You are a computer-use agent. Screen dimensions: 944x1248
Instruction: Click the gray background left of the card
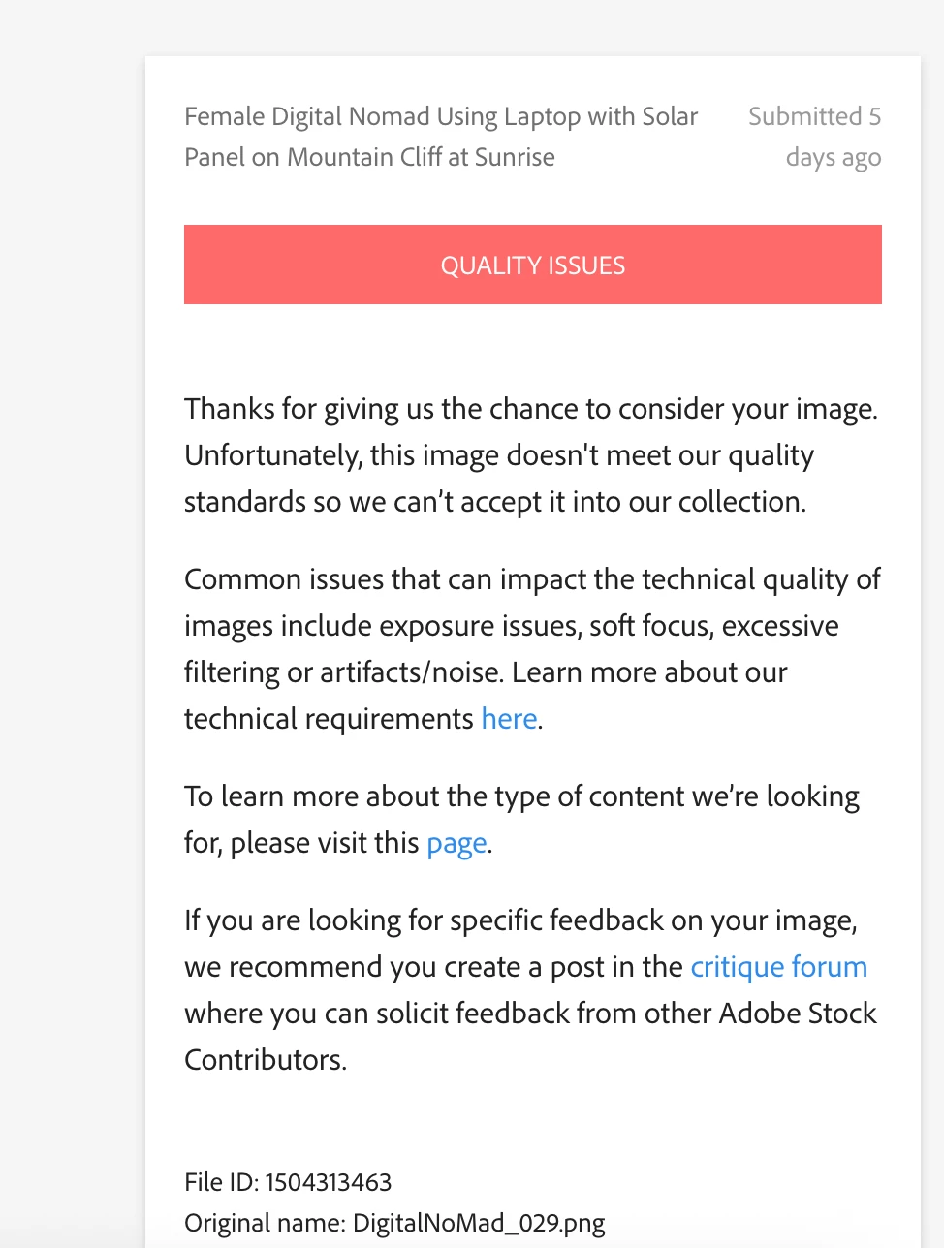point(73,620)
